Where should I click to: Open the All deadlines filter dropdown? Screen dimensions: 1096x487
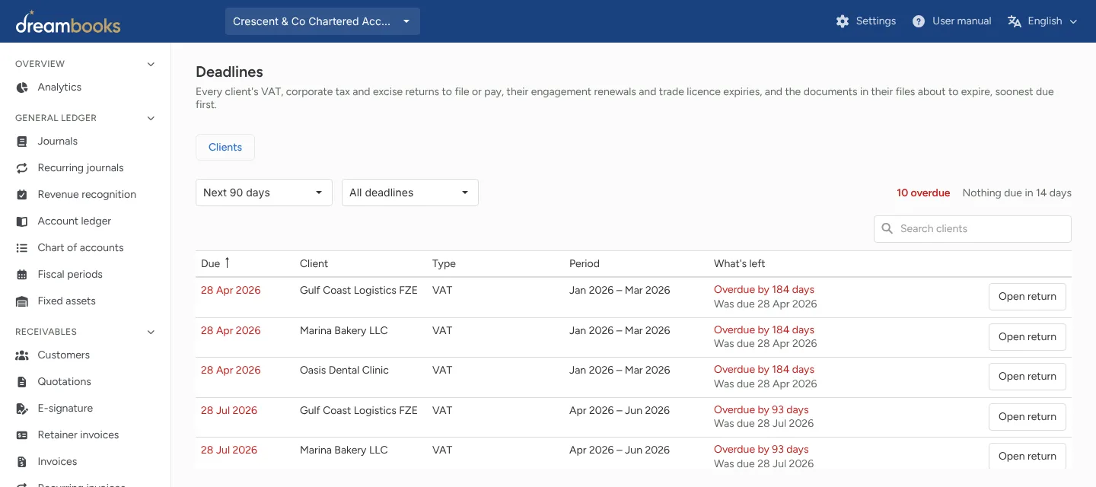coord(410,193)
